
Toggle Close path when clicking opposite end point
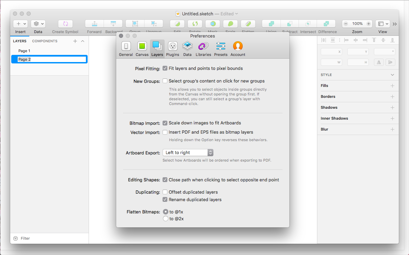tap(165, 180)
